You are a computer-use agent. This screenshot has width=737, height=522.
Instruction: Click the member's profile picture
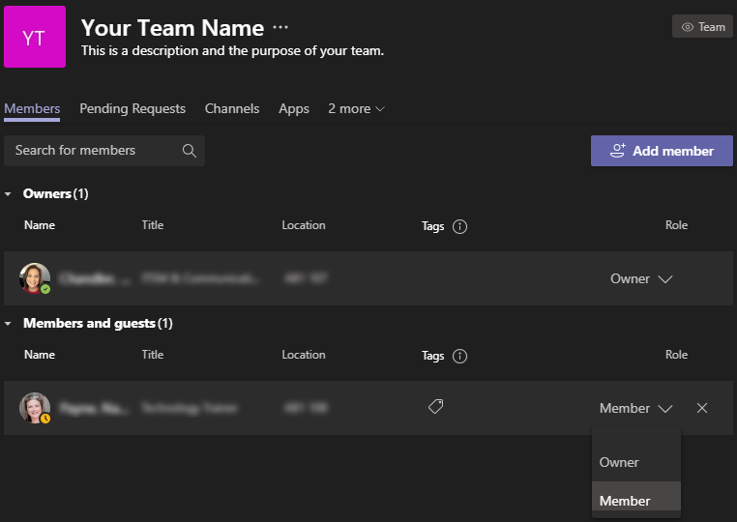[x=35, y=408]
